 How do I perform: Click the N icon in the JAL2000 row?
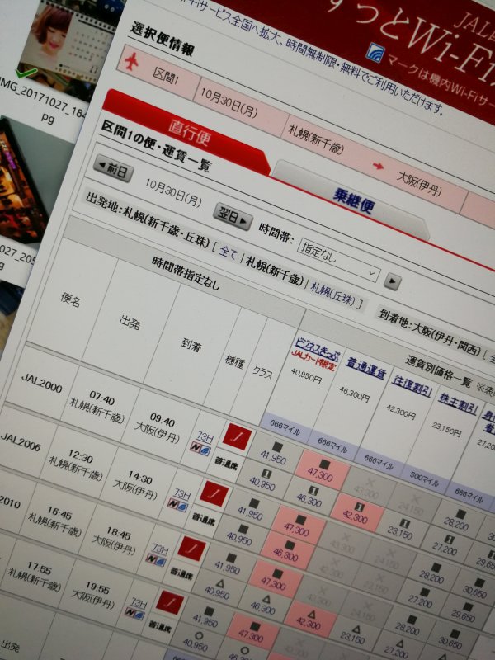pyautogui.click(x=196, y=447)
